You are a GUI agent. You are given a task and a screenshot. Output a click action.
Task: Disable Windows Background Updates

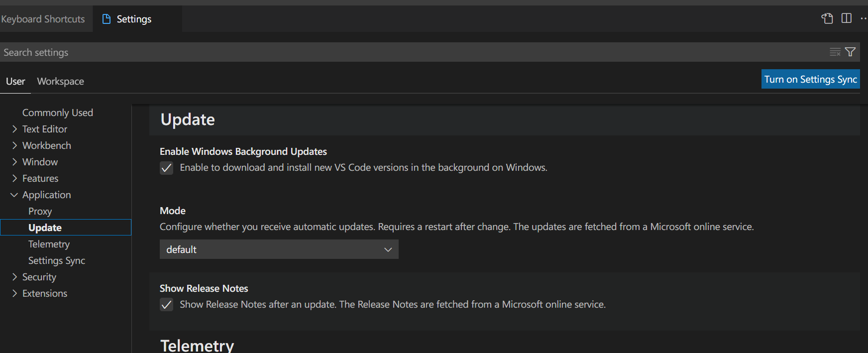tap(166, 168)
